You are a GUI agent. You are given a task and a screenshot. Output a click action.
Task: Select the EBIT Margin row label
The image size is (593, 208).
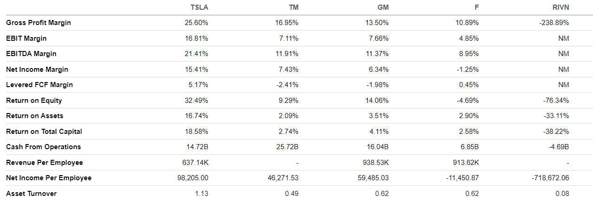coord(26,38)
